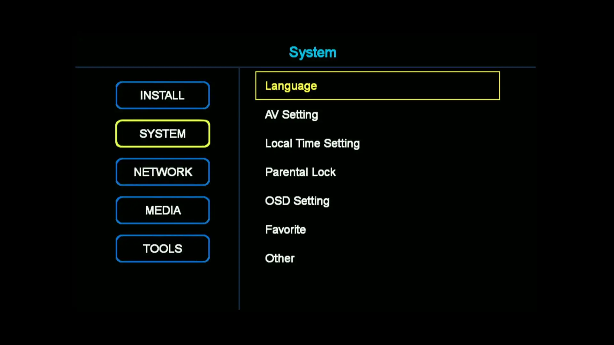Viewport: 614px width, 345px height.
Task: Select the TOOLS menu section
Action: [162, 249]
